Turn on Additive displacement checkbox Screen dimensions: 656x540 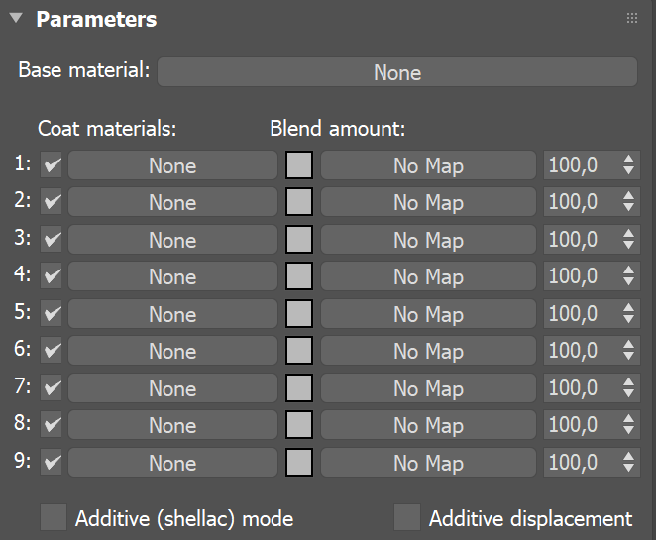pos(406,518)
